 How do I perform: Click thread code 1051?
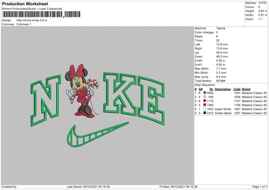237,93
